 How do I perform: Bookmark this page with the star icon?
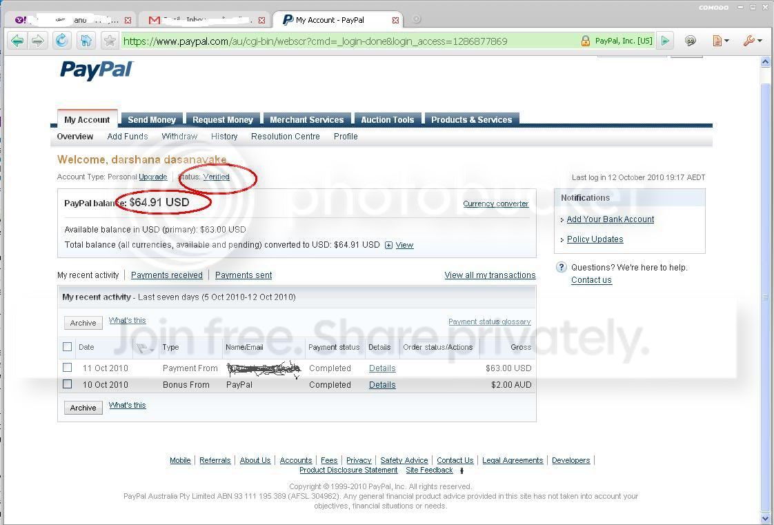[x=110, y=41]
